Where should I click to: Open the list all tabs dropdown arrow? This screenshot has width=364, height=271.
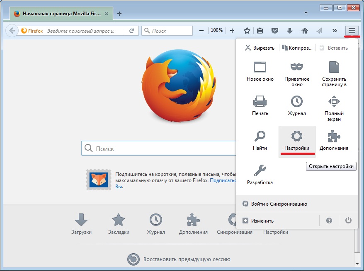point(306,13)
